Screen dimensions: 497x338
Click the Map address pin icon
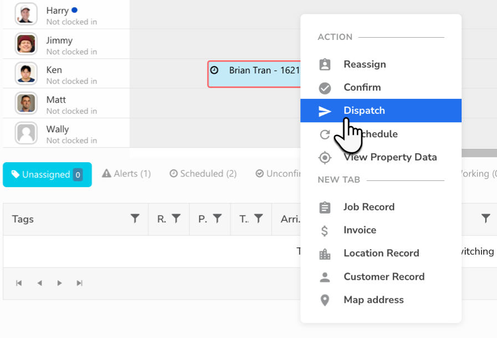[x=325, y=300]
